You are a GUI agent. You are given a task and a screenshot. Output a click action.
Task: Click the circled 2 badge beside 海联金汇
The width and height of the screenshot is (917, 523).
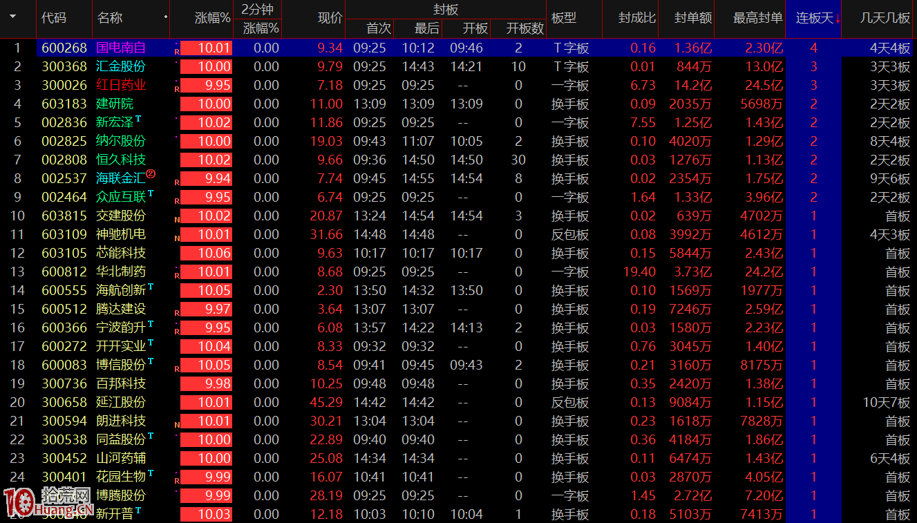pyautogui.click(x=151, y=174)
